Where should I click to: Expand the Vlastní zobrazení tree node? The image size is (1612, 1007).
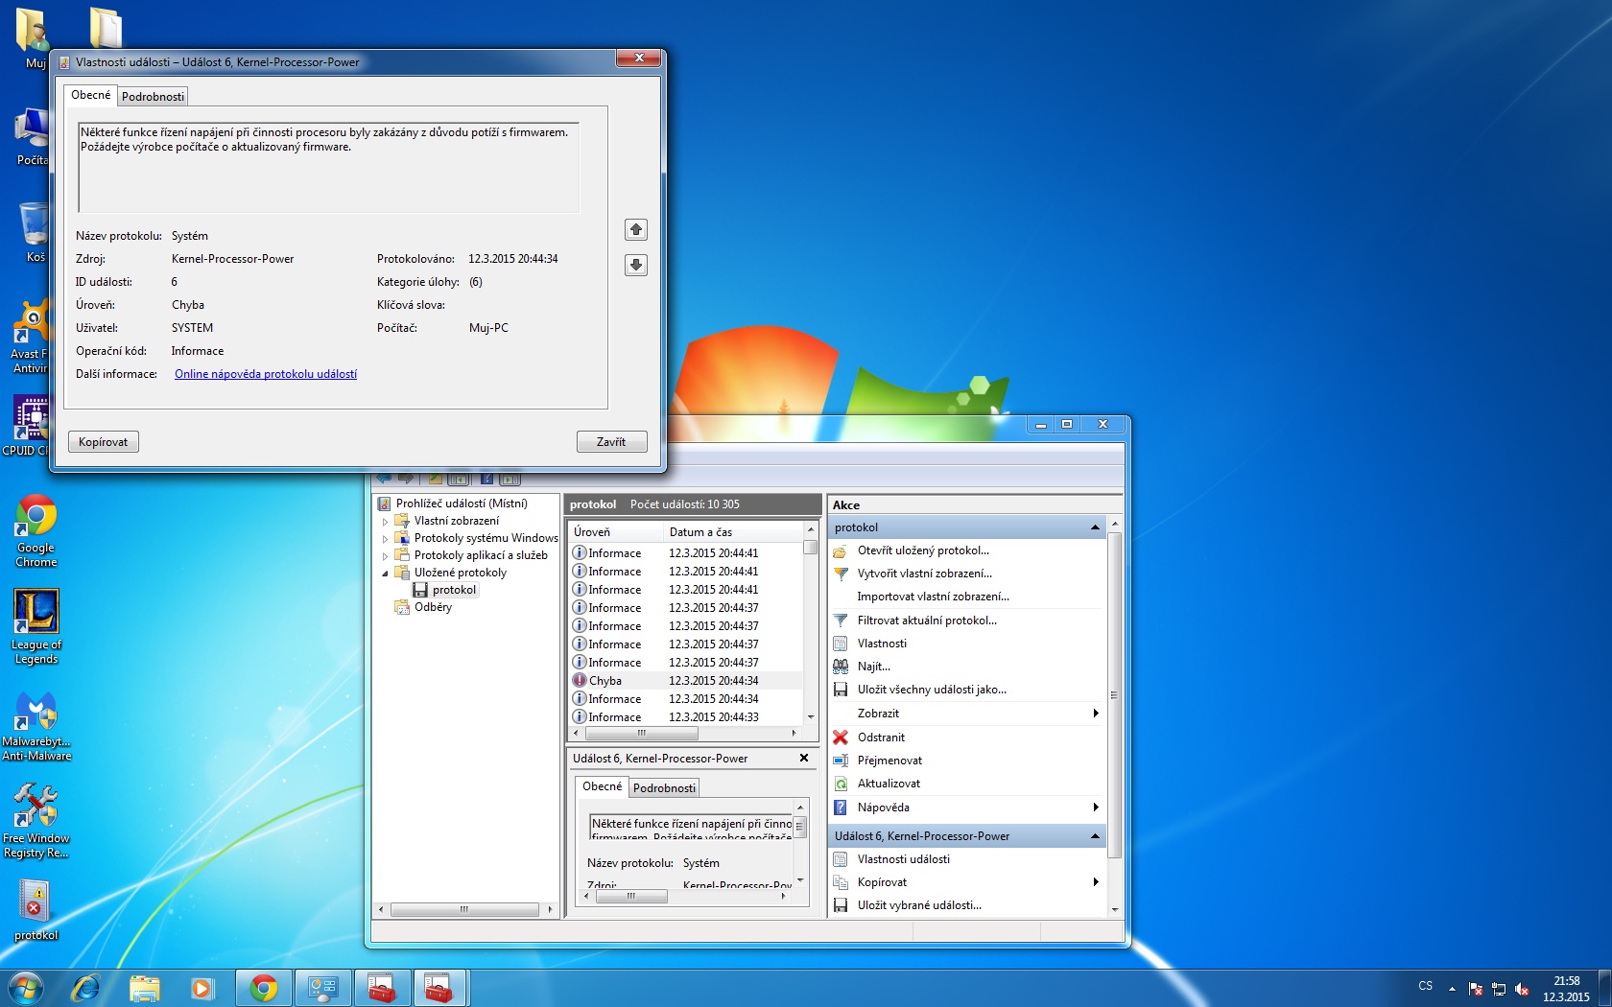point(386,522)
